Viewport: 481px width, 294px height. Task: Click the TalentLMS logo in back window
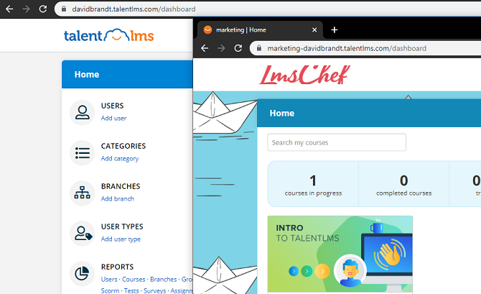pos(108,35)
